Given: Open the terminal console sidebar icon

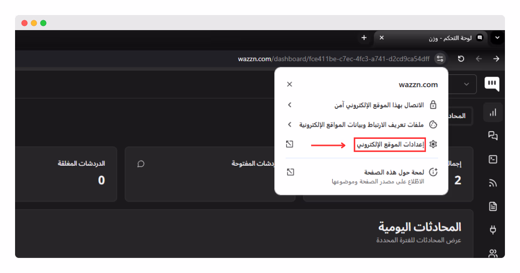Looking at the screenshot, I should coord(493,159).
